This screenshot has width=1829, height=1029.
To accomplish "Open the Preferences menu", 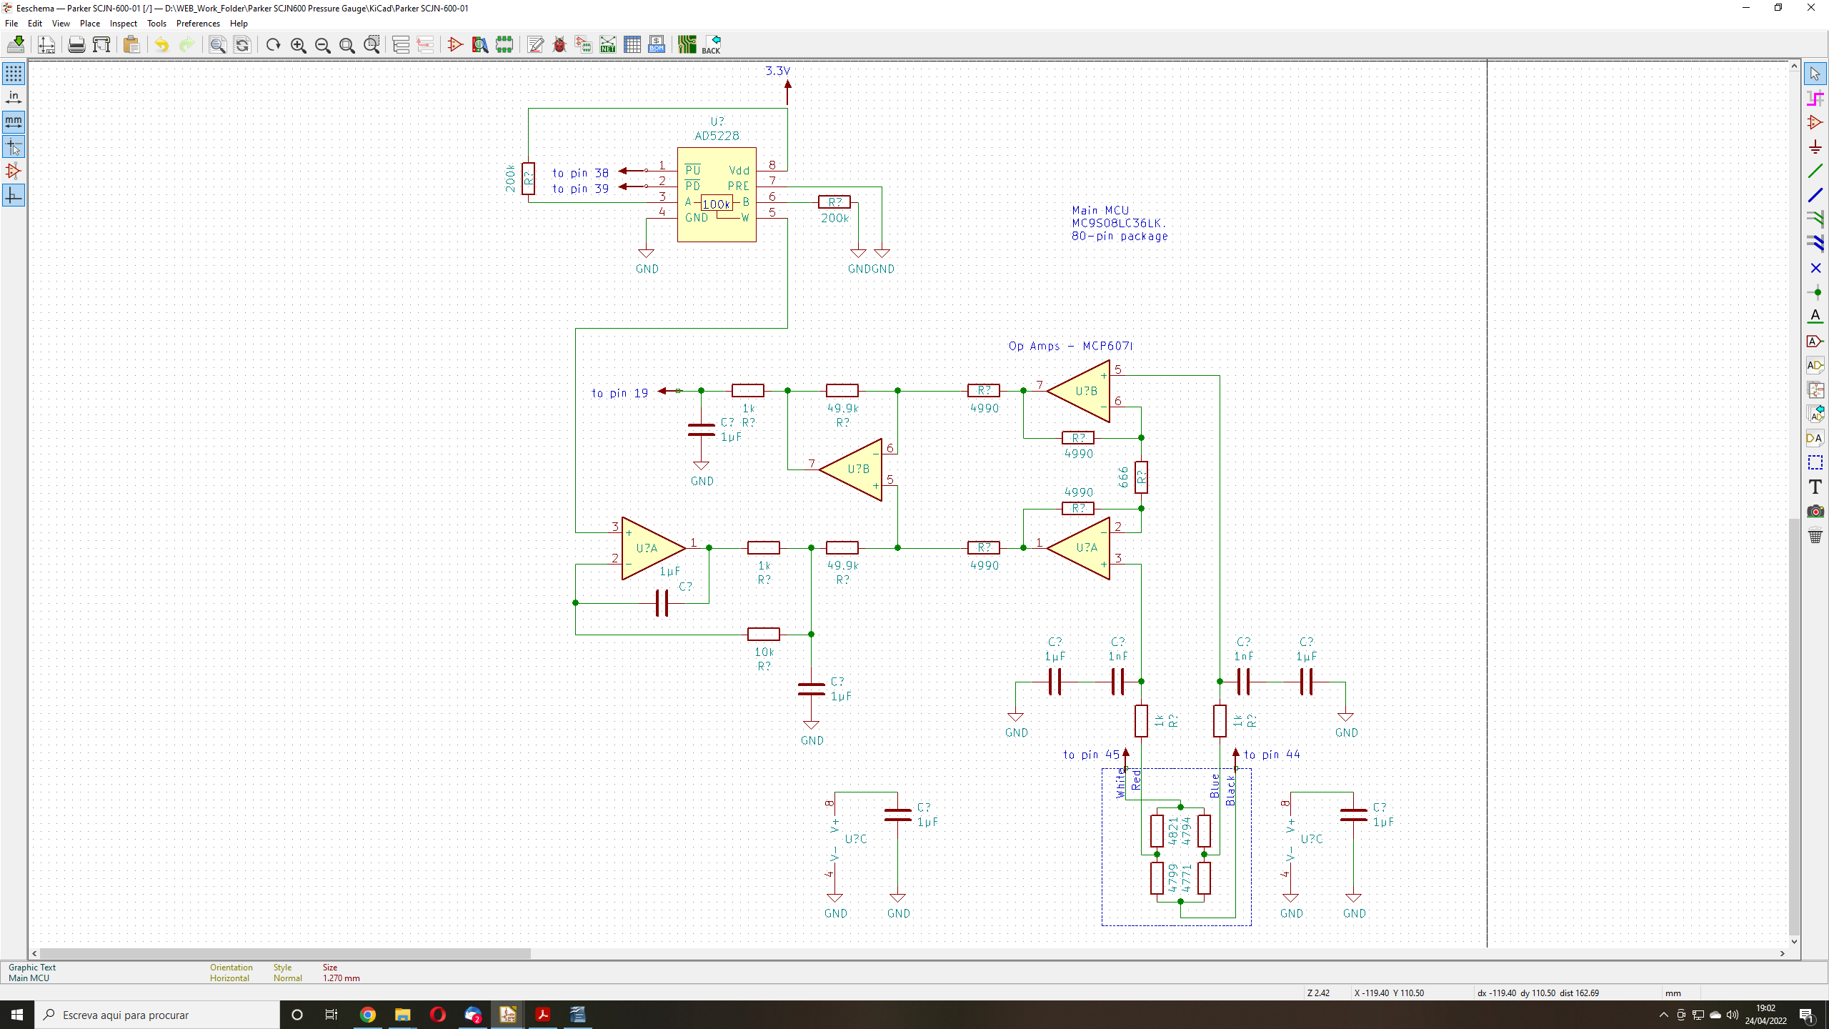I will click(x=198, y=24).
